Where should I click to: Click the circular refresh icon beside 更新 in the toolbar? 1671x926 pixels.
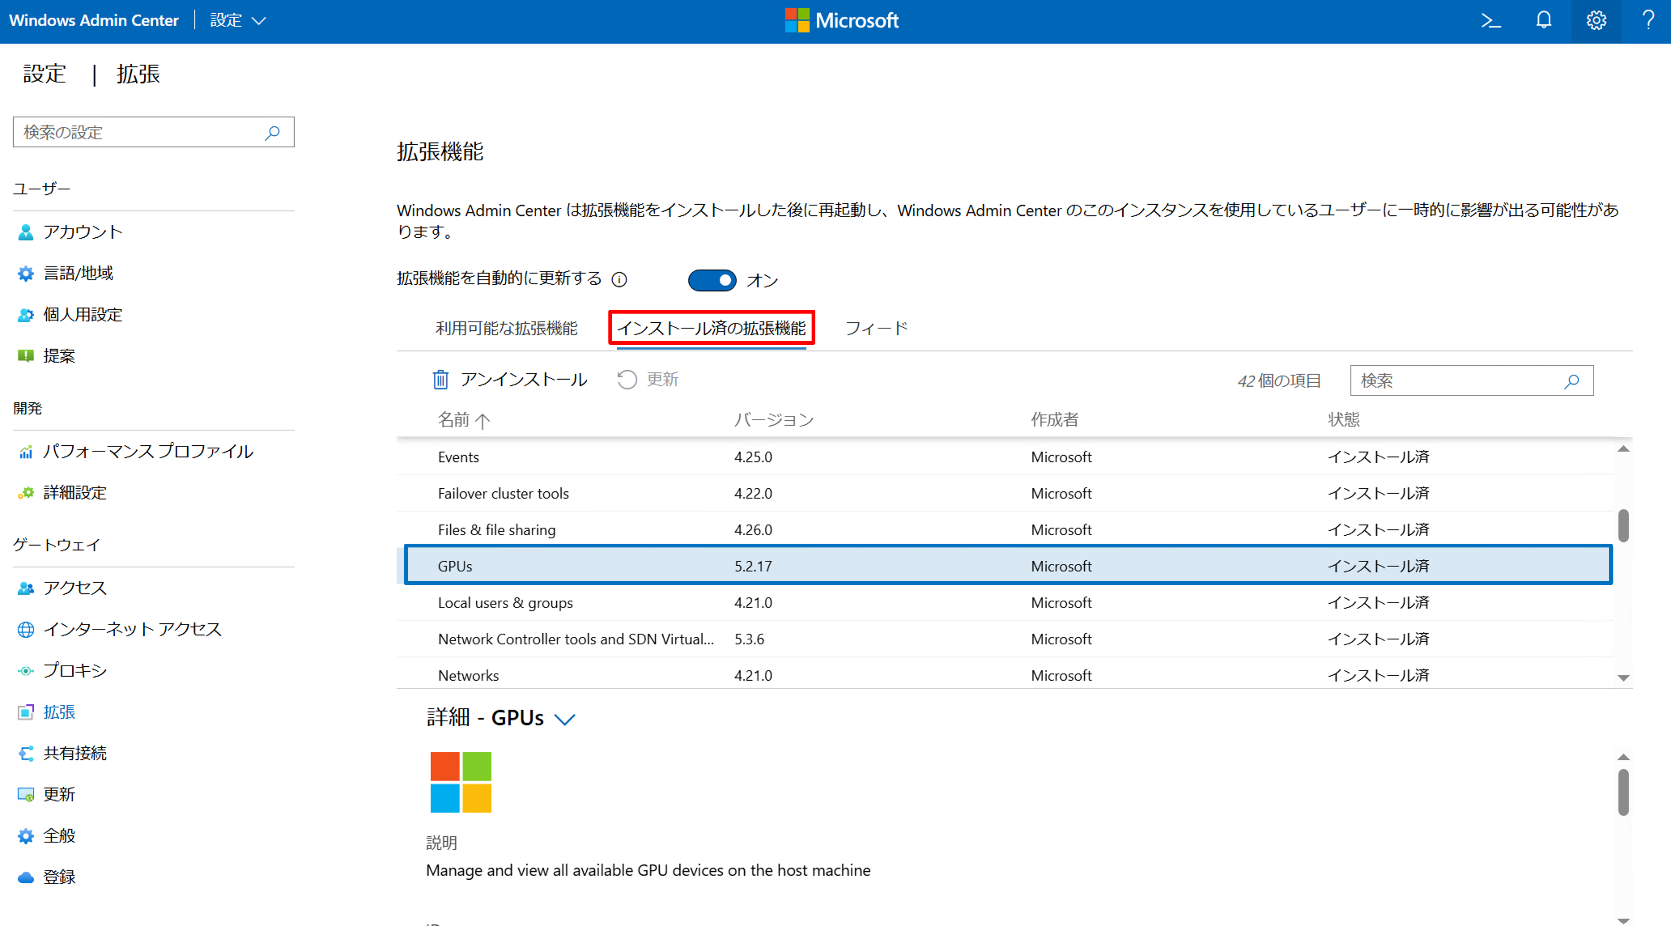tap(627, 379)
